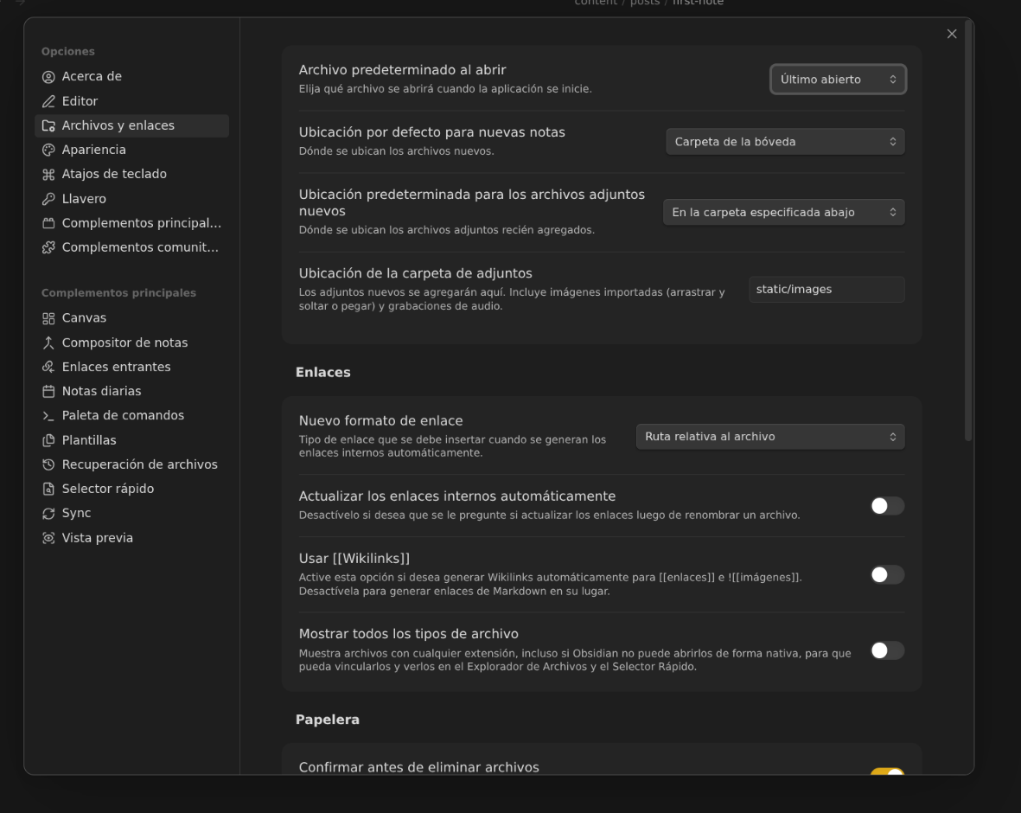This screenshot has height=813, width=1021.
Task: Click the Sync plugin icon
Action: [x=48, y=514]
